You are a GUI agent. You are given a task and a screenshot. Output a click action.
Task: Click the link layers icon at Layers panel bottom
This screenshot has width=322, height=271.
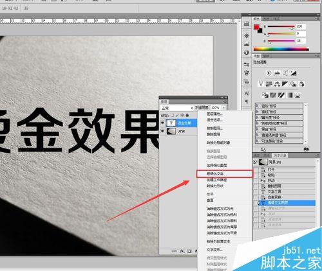pyautogui.click(x=174, y=251)
